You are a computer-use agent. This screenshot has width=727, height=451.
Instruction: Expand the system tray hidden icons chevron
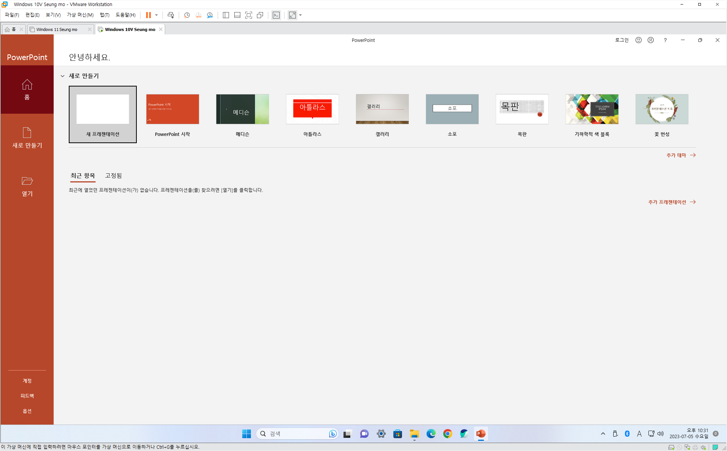point(603,434)
